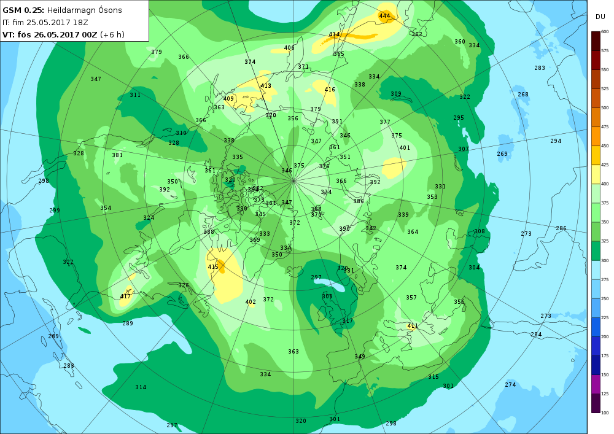614x434 pixels.
Task: Click the magenta 125–150 DU legend swatch
Action: (x=596, y=384)
